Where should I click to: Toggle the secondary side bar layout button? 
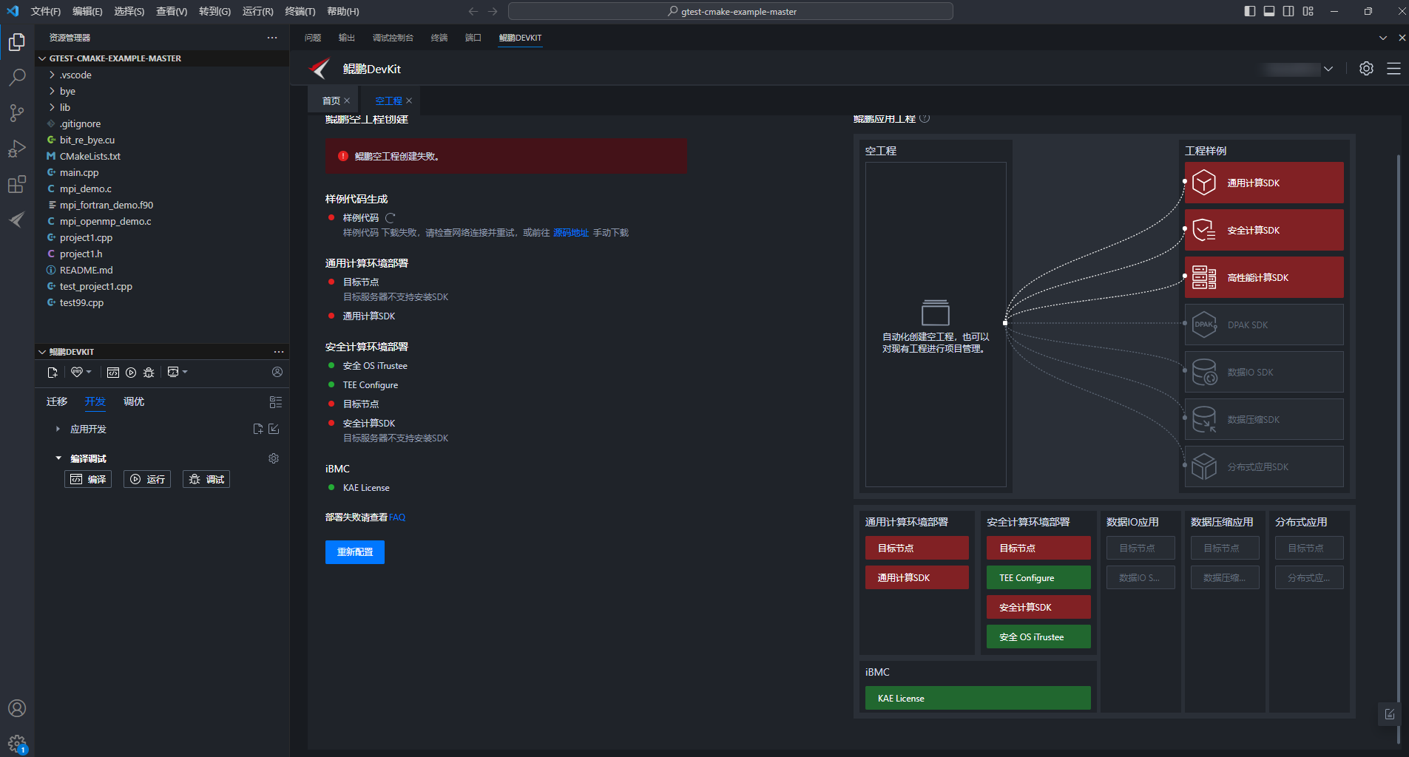1288,11
